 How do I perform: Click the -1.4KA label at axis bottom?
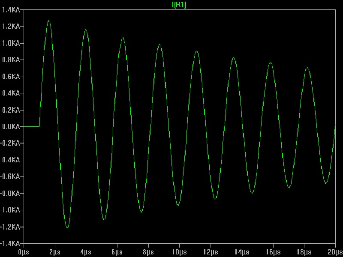[x=10, y=243]
